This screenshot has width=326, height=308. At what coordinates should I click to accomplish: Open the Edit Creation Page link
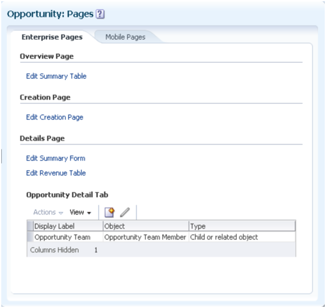point(54,117)
